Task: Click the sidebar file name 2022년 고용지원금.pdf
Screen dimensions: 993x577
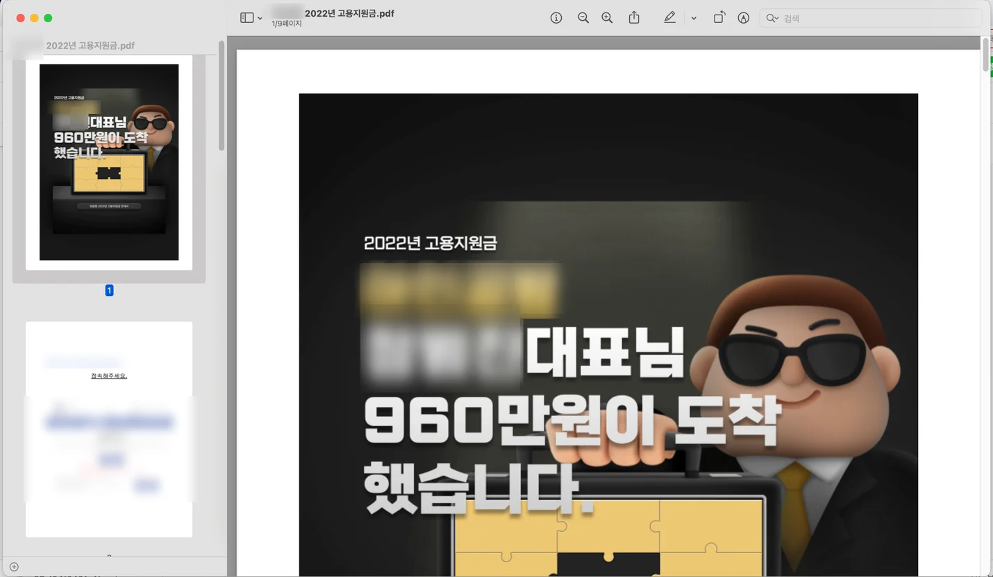Action: [x=90, y=46]
